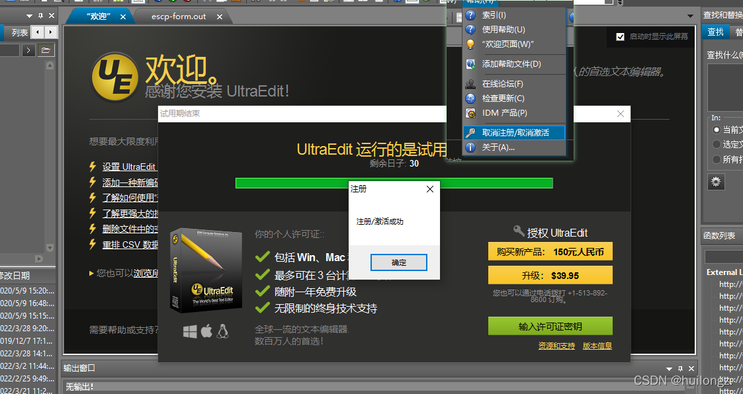Close the 输出窗口 panel
Viewport: 743px width, 394px height.
click(x=691, y=368)
